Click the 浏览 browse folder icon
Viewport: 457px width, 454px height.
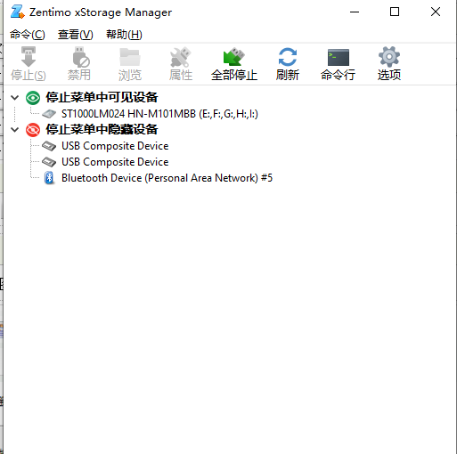tap(130, 57)
